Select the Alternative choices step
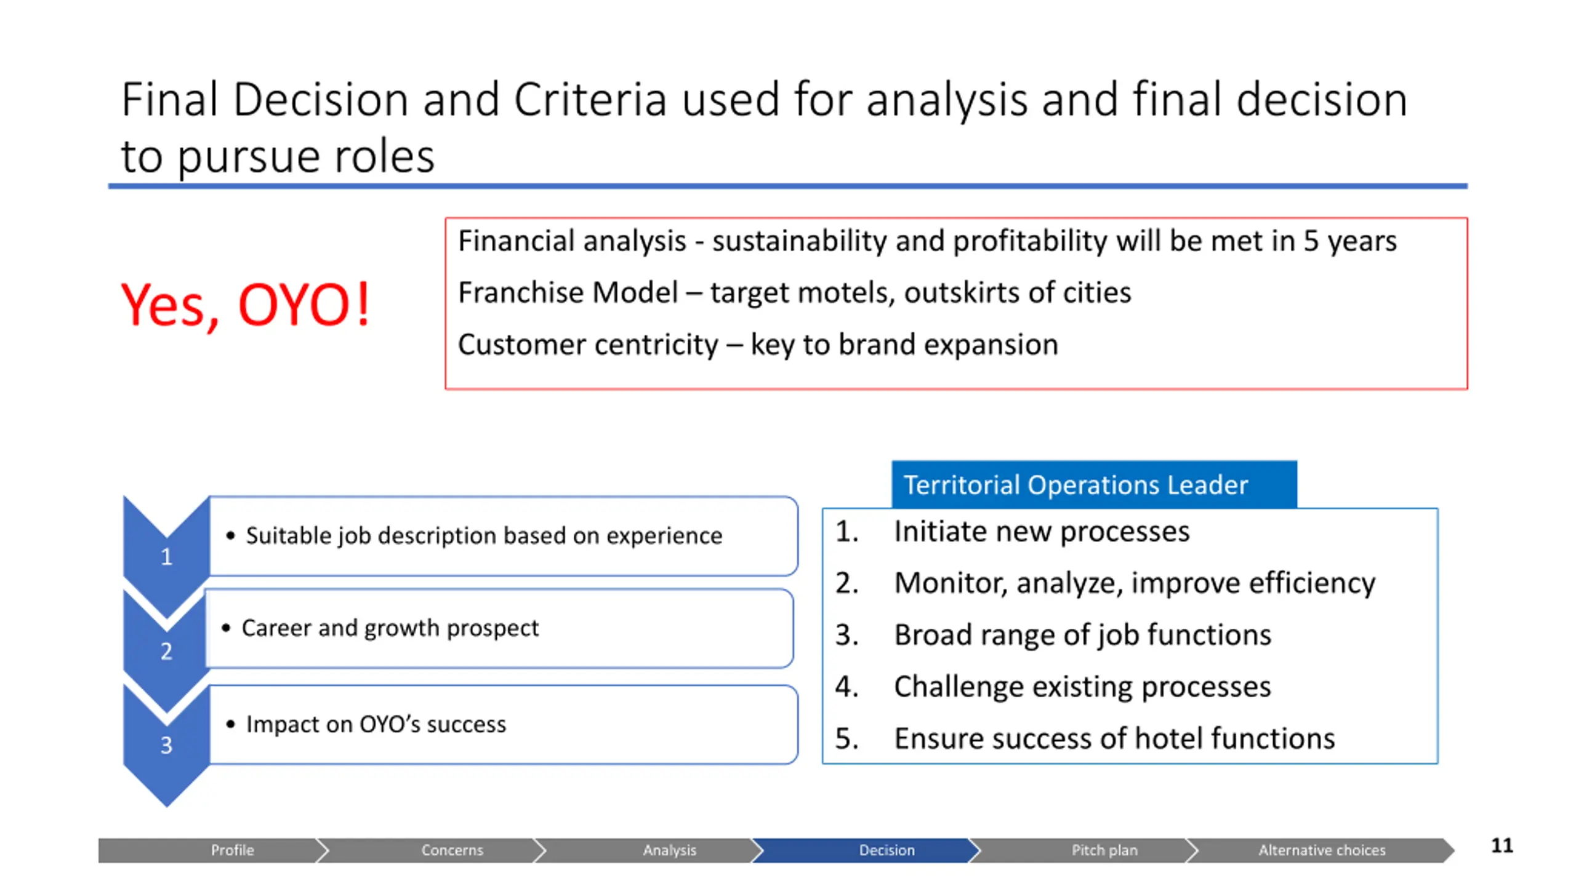 click(x=1321, y=850)
